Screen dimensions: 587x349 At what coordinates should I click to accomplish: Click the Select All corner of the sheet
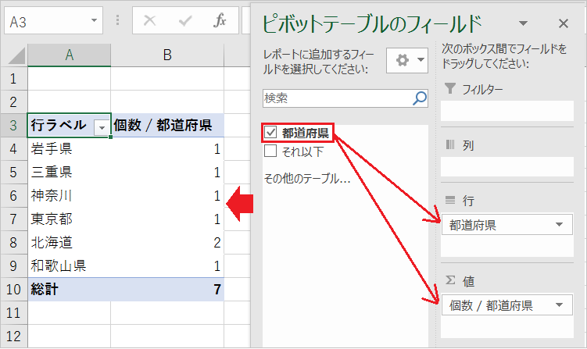[x=16, y=55]
